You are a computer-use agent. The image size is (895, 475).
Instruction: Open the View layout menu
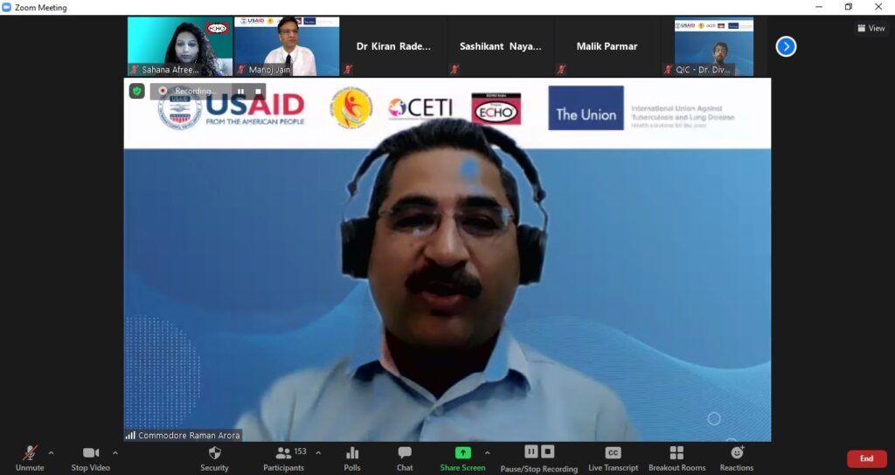click(x=871, y=28)
